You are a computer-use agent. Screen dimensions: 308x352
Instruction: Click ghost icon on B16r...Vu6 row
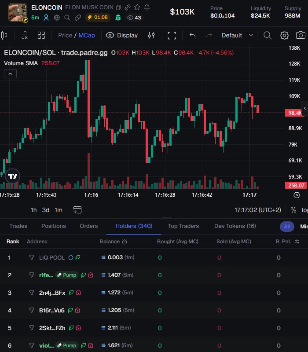(77, 310)
